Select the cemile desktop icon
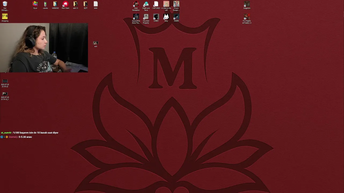 coord(45,5)
